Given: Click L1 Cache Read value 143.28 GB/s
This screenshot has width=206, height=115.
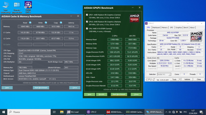Looking at the screenshot, I should click(25, 32).
